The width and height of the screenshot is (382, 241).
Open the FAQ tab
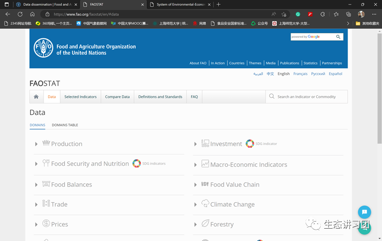click(194, 97)
